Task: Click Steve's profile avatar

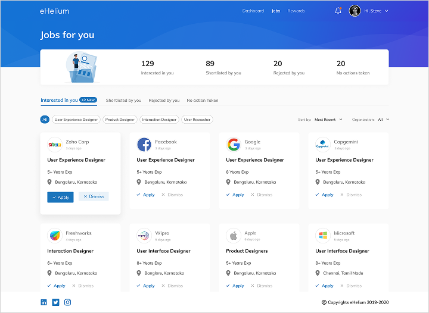Action: [355, 11]
